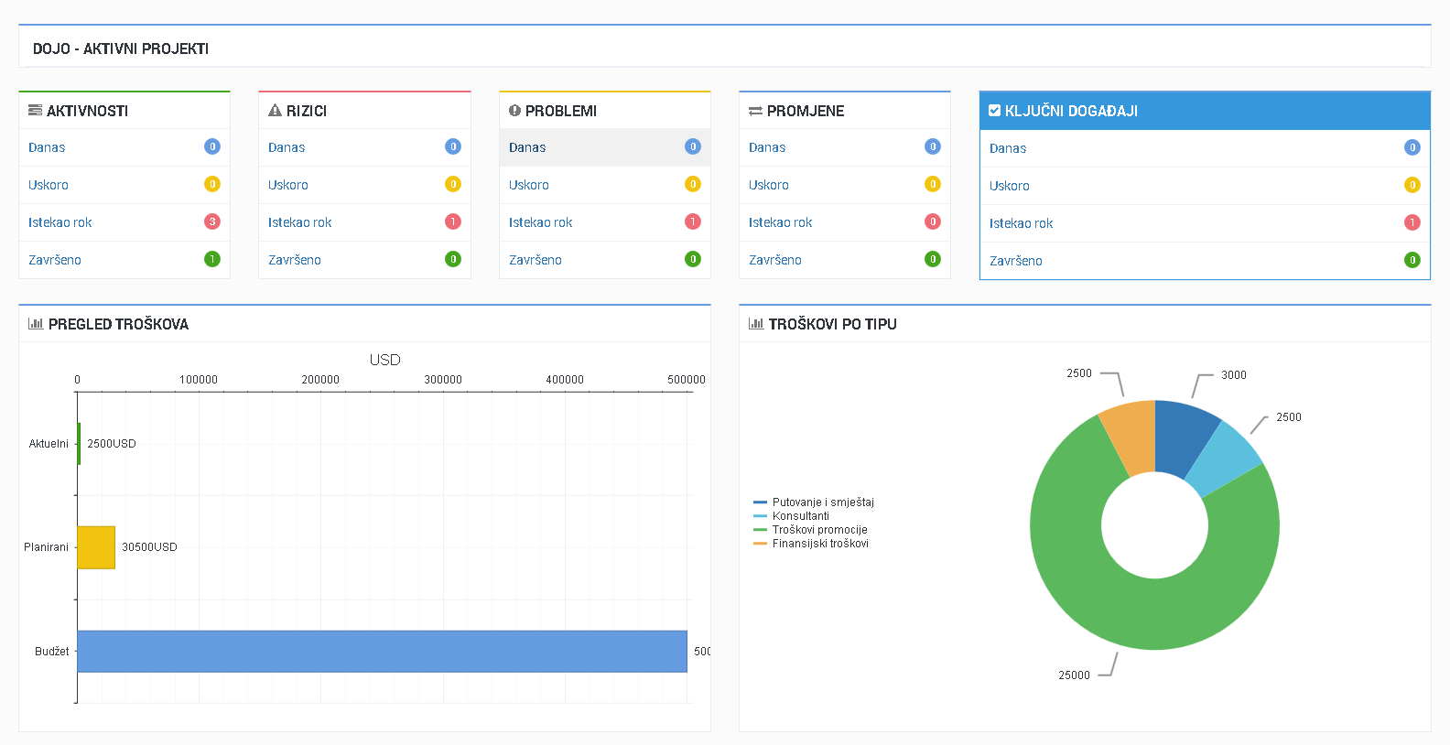The width and height of the screenshot is (1450, 745).
Task: Click red Istekao rok badge in Rizici
Action: [453, 221]
